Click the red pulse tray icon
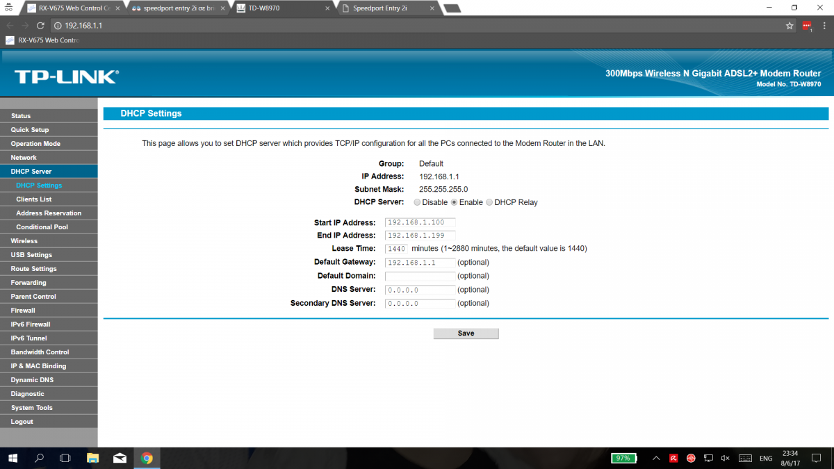This screenshot has height=469, width=834. 691,459
